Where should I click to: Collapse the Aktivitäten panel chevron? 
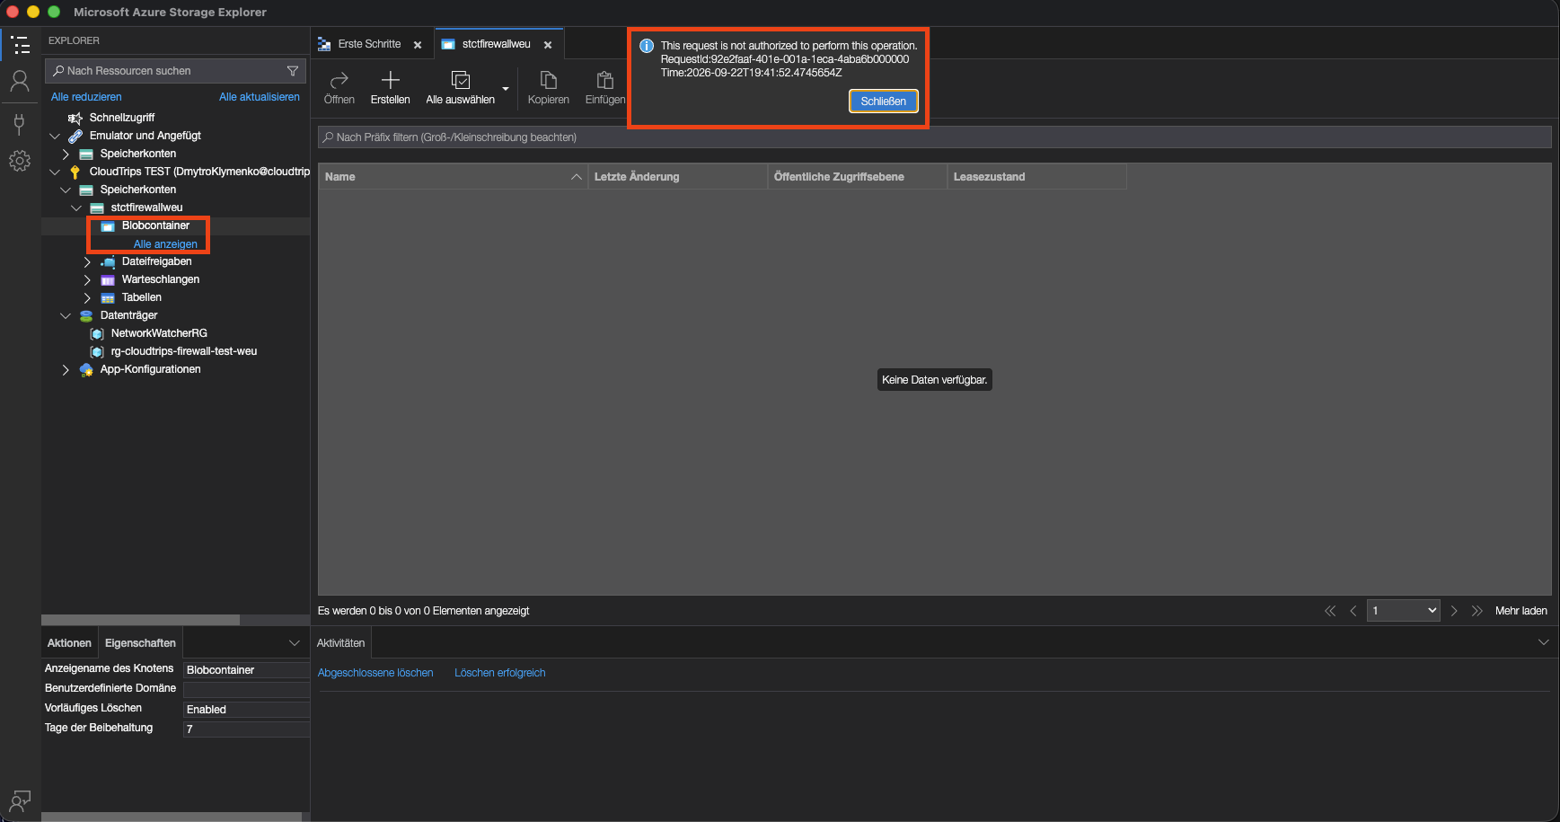point(1544,642)
